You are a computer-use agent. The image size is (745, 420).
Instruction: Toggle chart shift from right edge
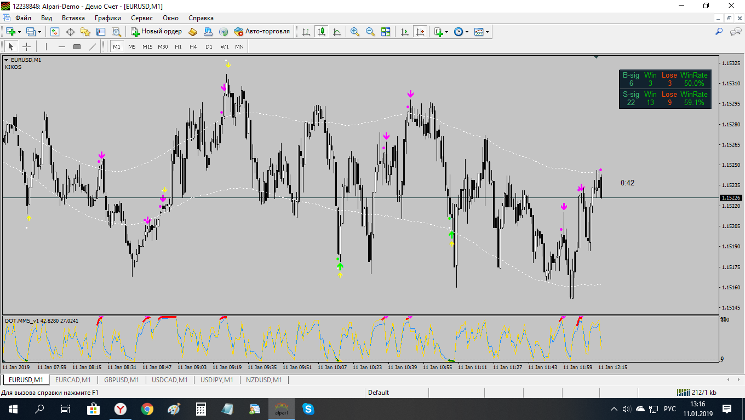420,32
